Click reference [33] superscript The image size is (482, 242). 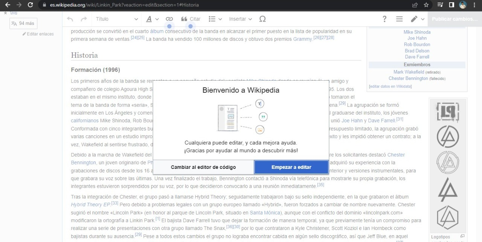114,203
